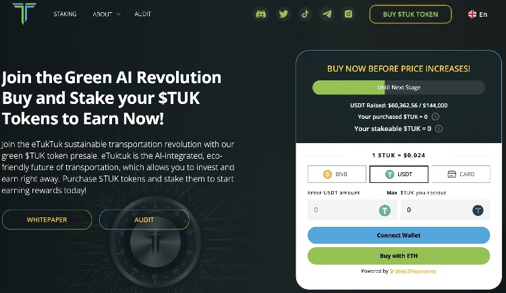This screenshot has height=293, width=506.
Task: Show info for Your stakeable $TUK
Action: point(439,128)
